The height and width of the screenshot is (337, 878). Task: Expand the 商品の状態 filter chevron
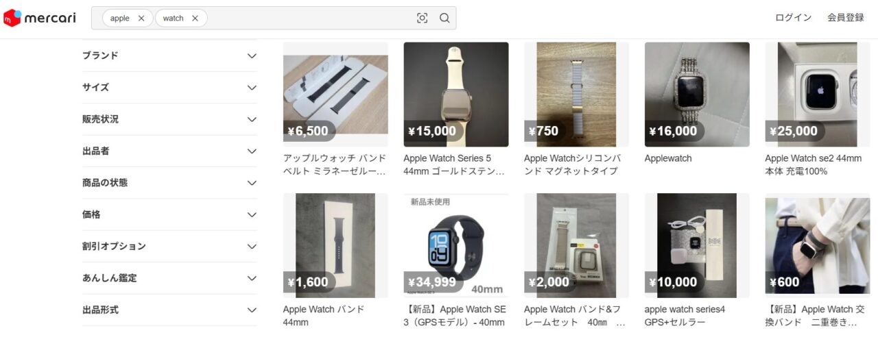point(252,183)
